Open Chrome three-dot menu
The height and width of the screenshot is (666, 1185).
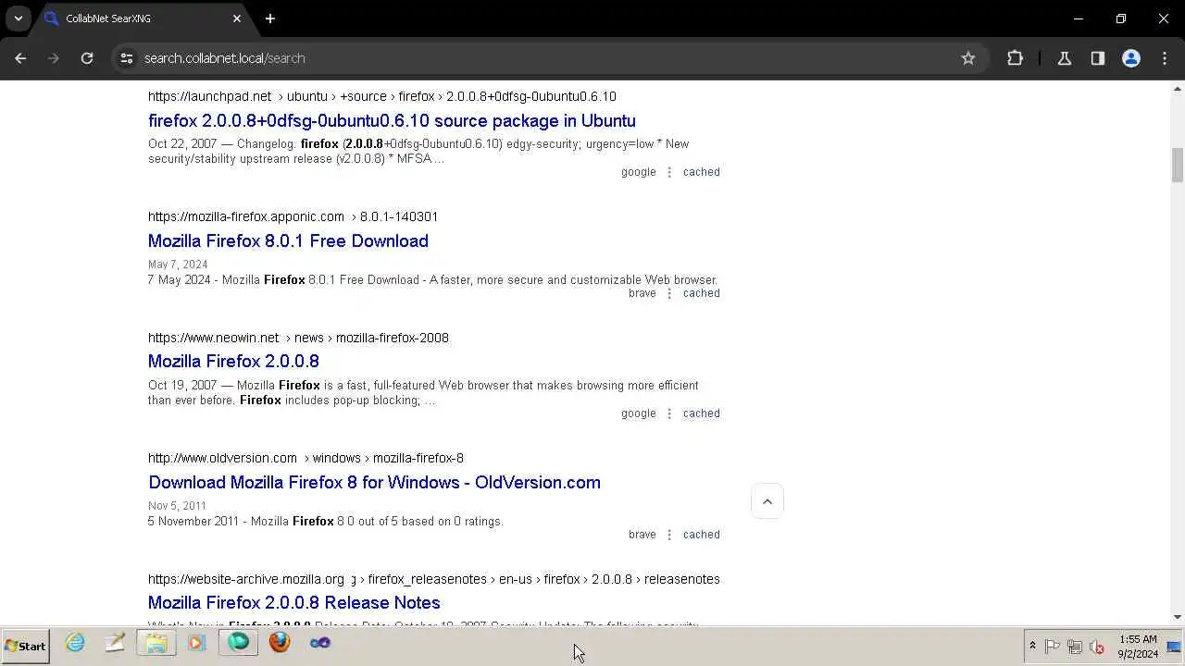point(1165,58)
